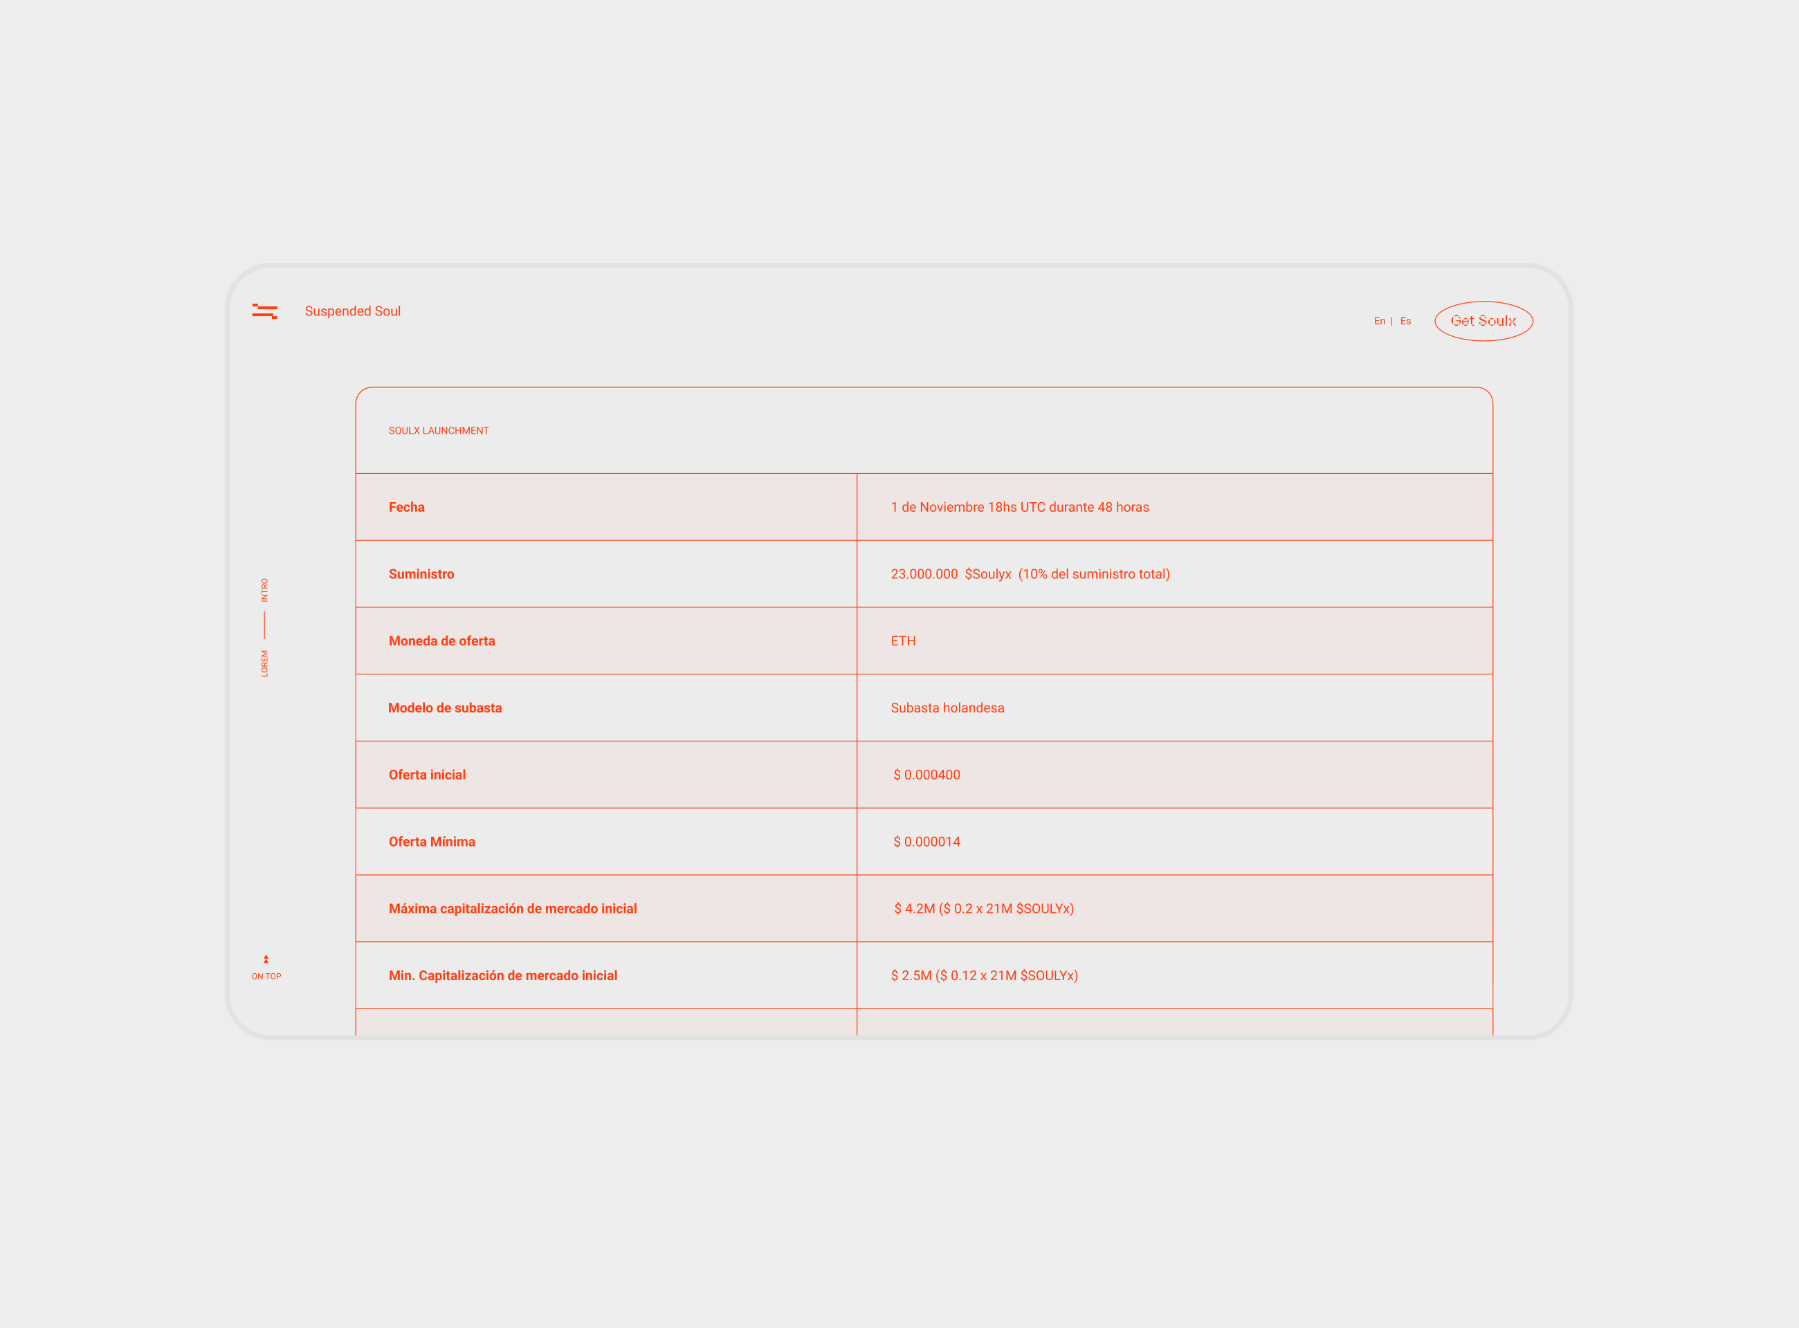Select the Fecha row label
The width and height of the screenshot is (1799, 1328).
(x=406, y=507)
